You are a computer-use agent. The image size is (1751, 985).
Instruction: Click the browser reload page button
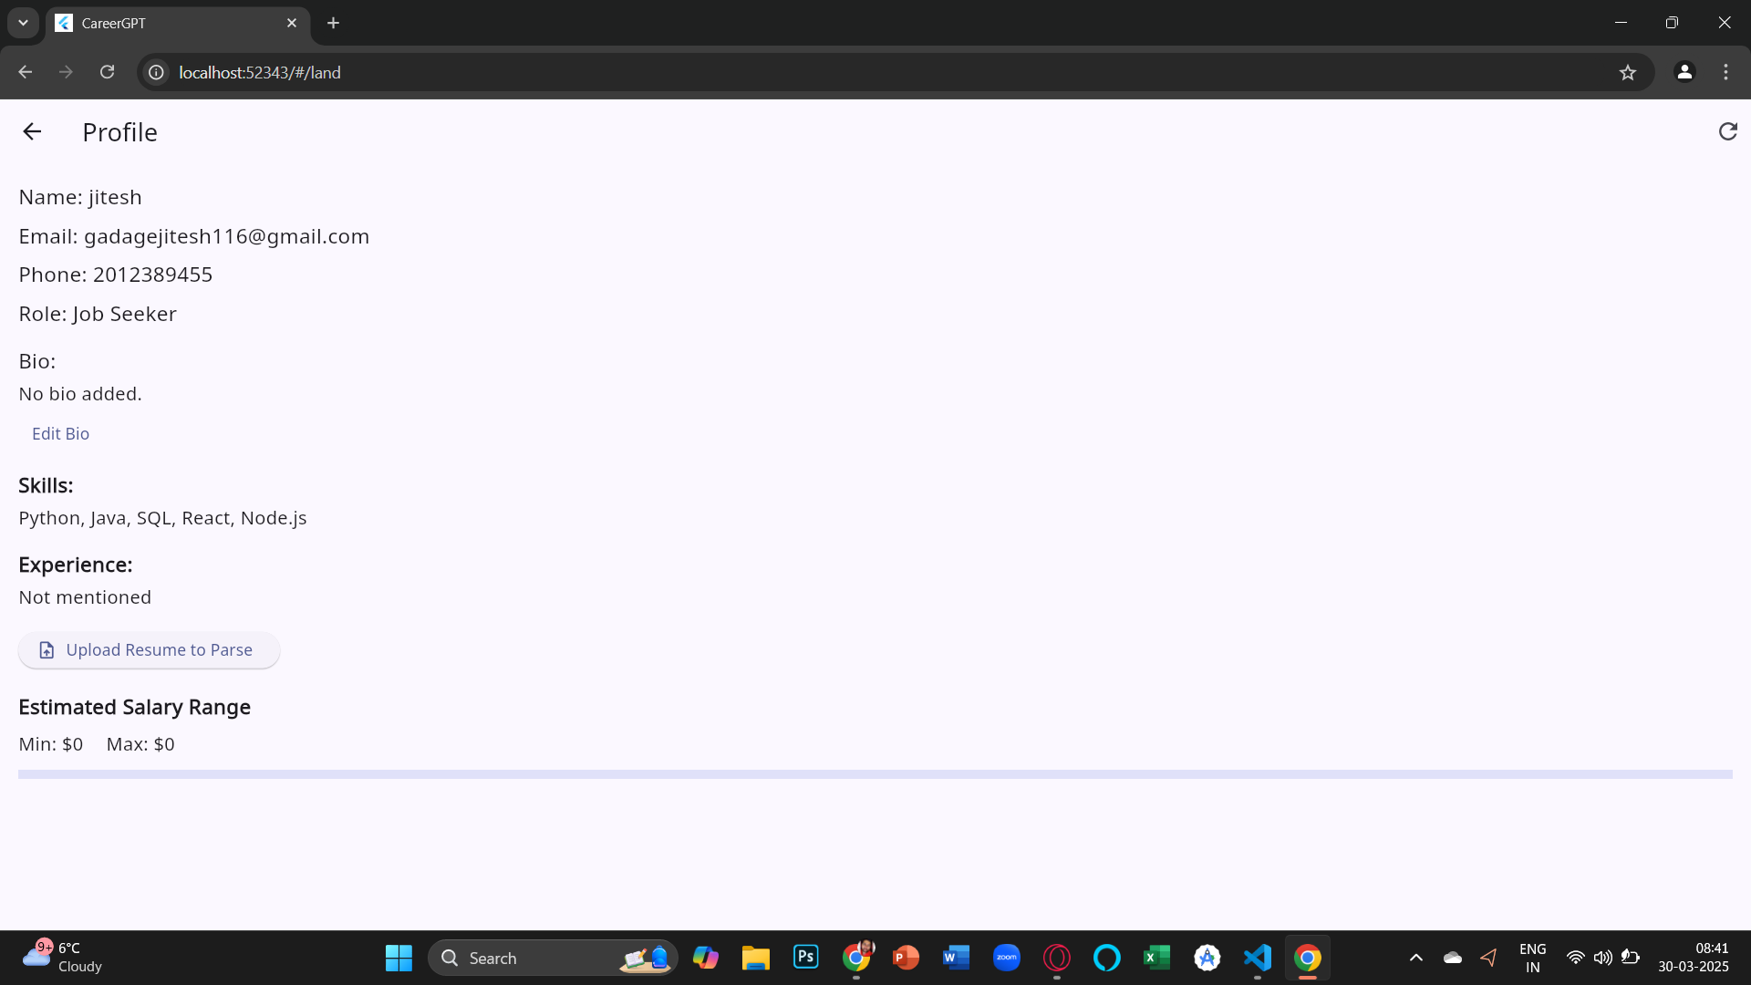[x=108, y=72]
